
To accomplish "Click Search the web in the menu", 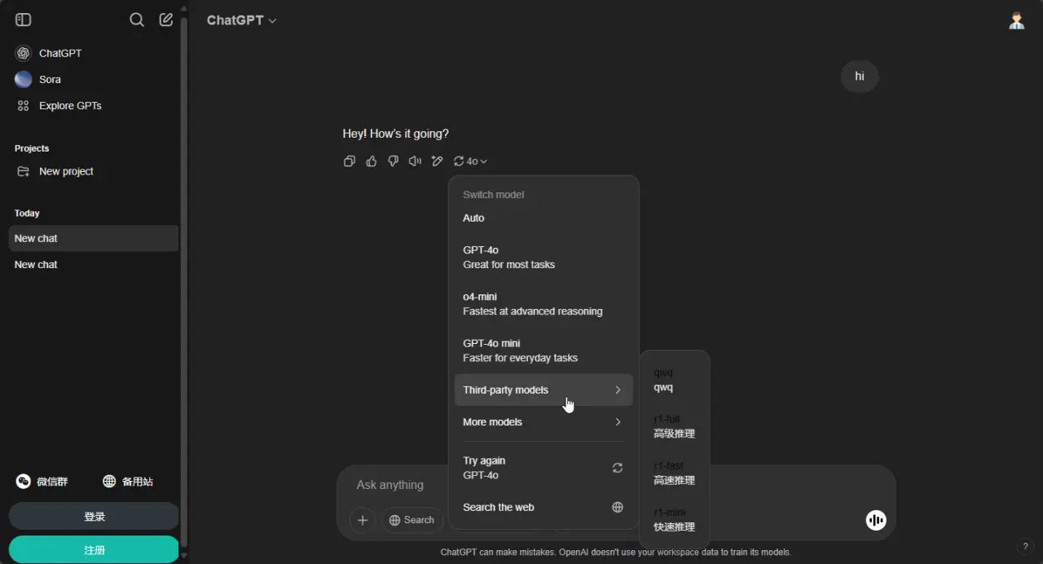I will coord(543,507).
